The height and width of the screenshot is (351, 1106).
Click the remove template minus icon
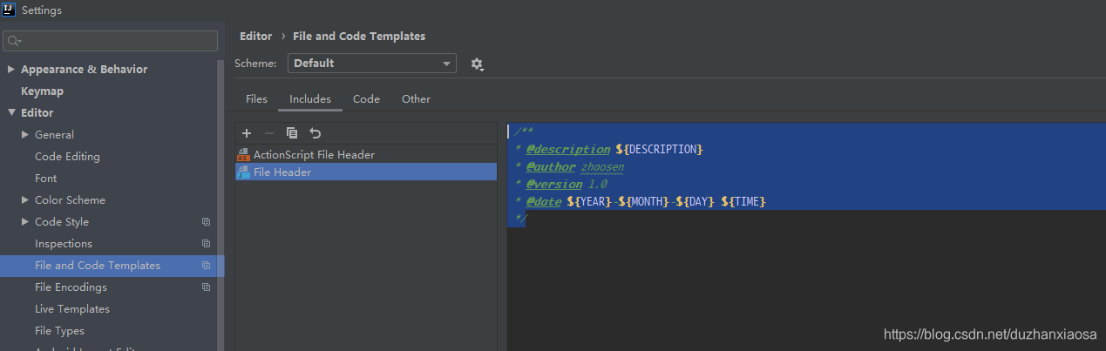pos(268,133)
